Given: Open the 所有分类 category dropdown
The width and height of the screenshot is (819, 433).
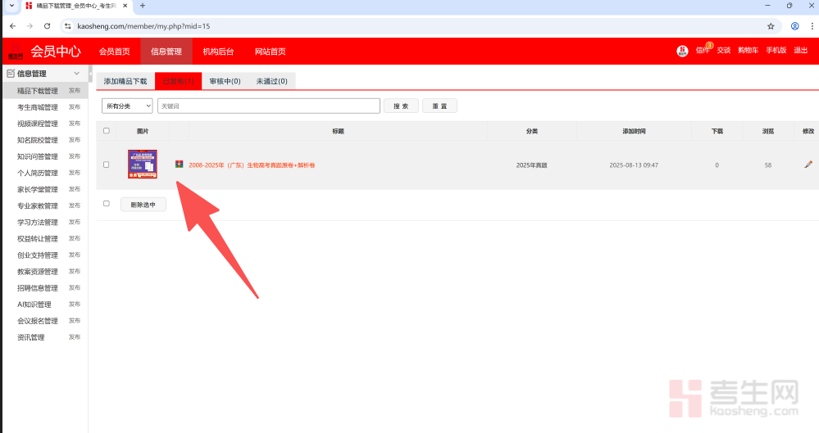Looking at the screenshot, I should [x=127, y=106].
